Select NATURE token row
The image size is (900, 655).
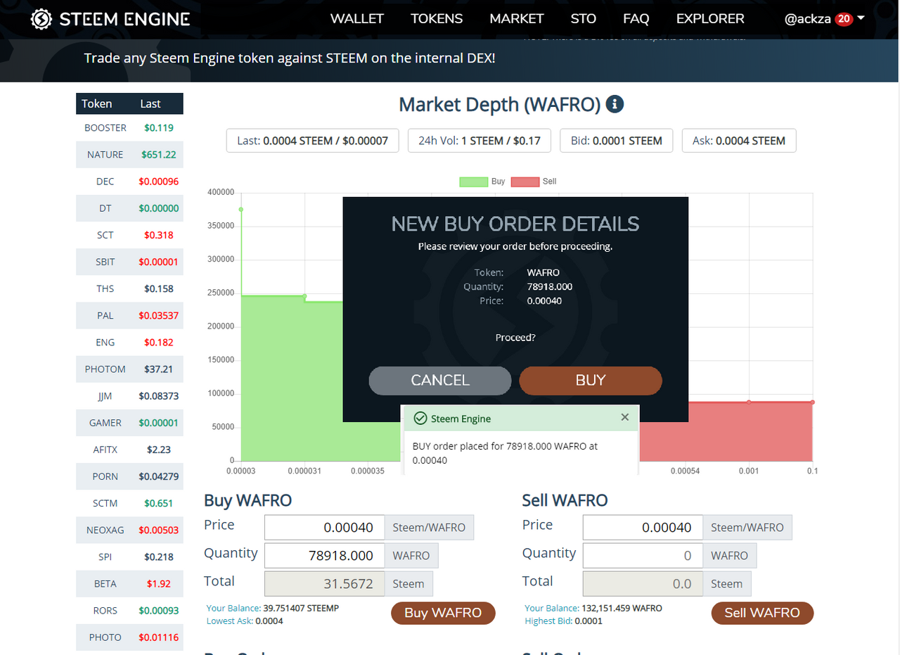pyautogui.click(x=129, y=154)
